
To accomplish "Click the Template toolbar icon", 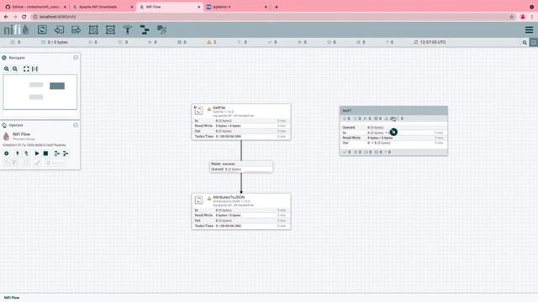I will click(x=145, y=30).
